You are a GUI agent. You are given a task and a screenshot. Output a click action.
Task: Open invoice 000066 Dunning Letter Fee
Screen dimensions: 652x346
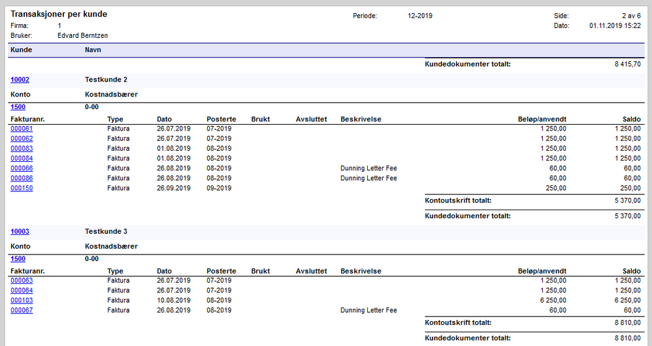pos(22,168)
